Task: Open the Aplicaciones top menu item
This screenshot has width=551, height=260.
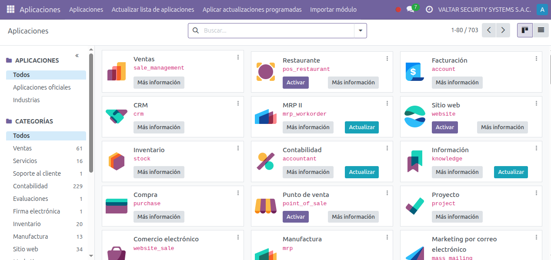Action: pos(86,9)
